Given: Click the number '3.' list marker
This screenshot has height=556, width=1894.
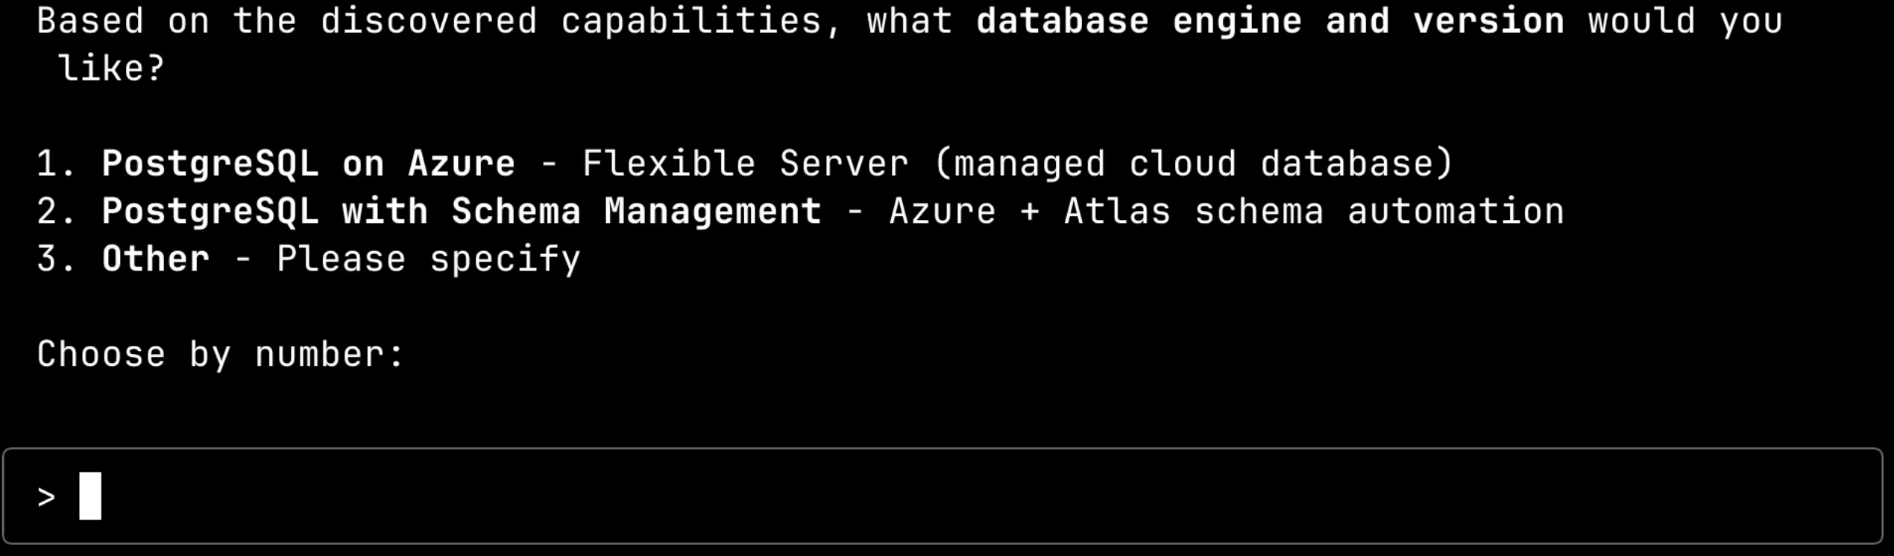Looking at the screenshot, I should [x=56, y=259].
